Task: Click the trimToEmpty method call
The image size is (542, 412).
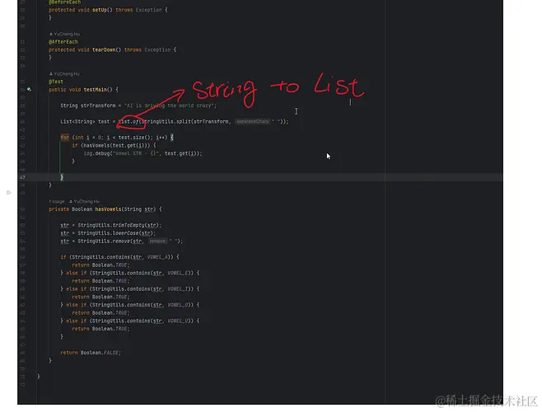Action: point(128,225)
